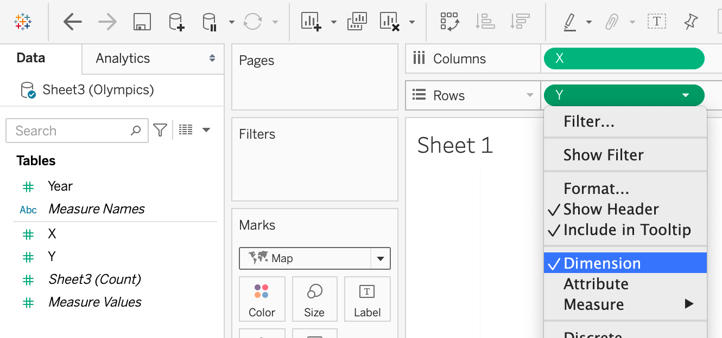Click the Pause Auto Updates icon

coord(210,22)
